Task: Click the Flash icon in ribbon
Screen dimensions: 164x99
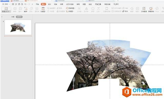Action: 157,9
